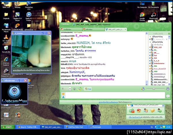Click the add contact icon with green plus

tap(159, 111)
